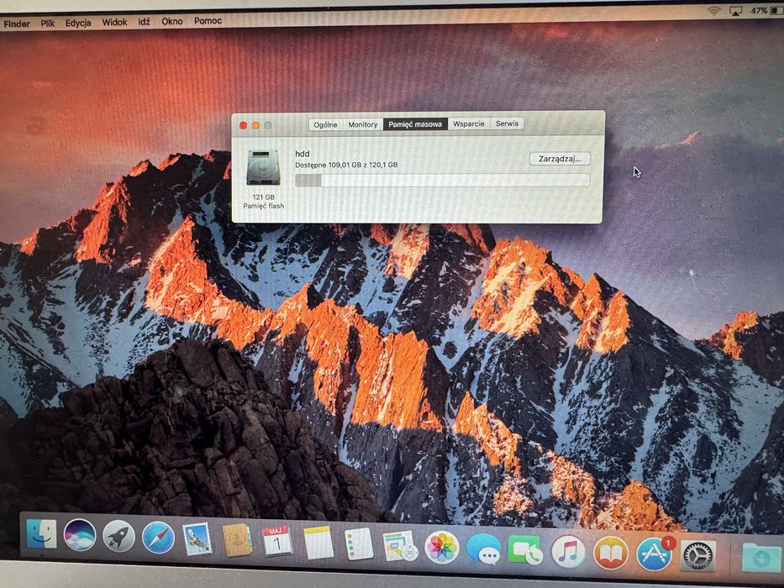Open the Pomoc menu
The image size is (784, 588).
coord(208,20)
